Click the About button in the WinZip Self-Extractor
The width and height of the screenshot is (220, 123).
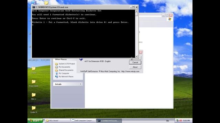(135, 67)
